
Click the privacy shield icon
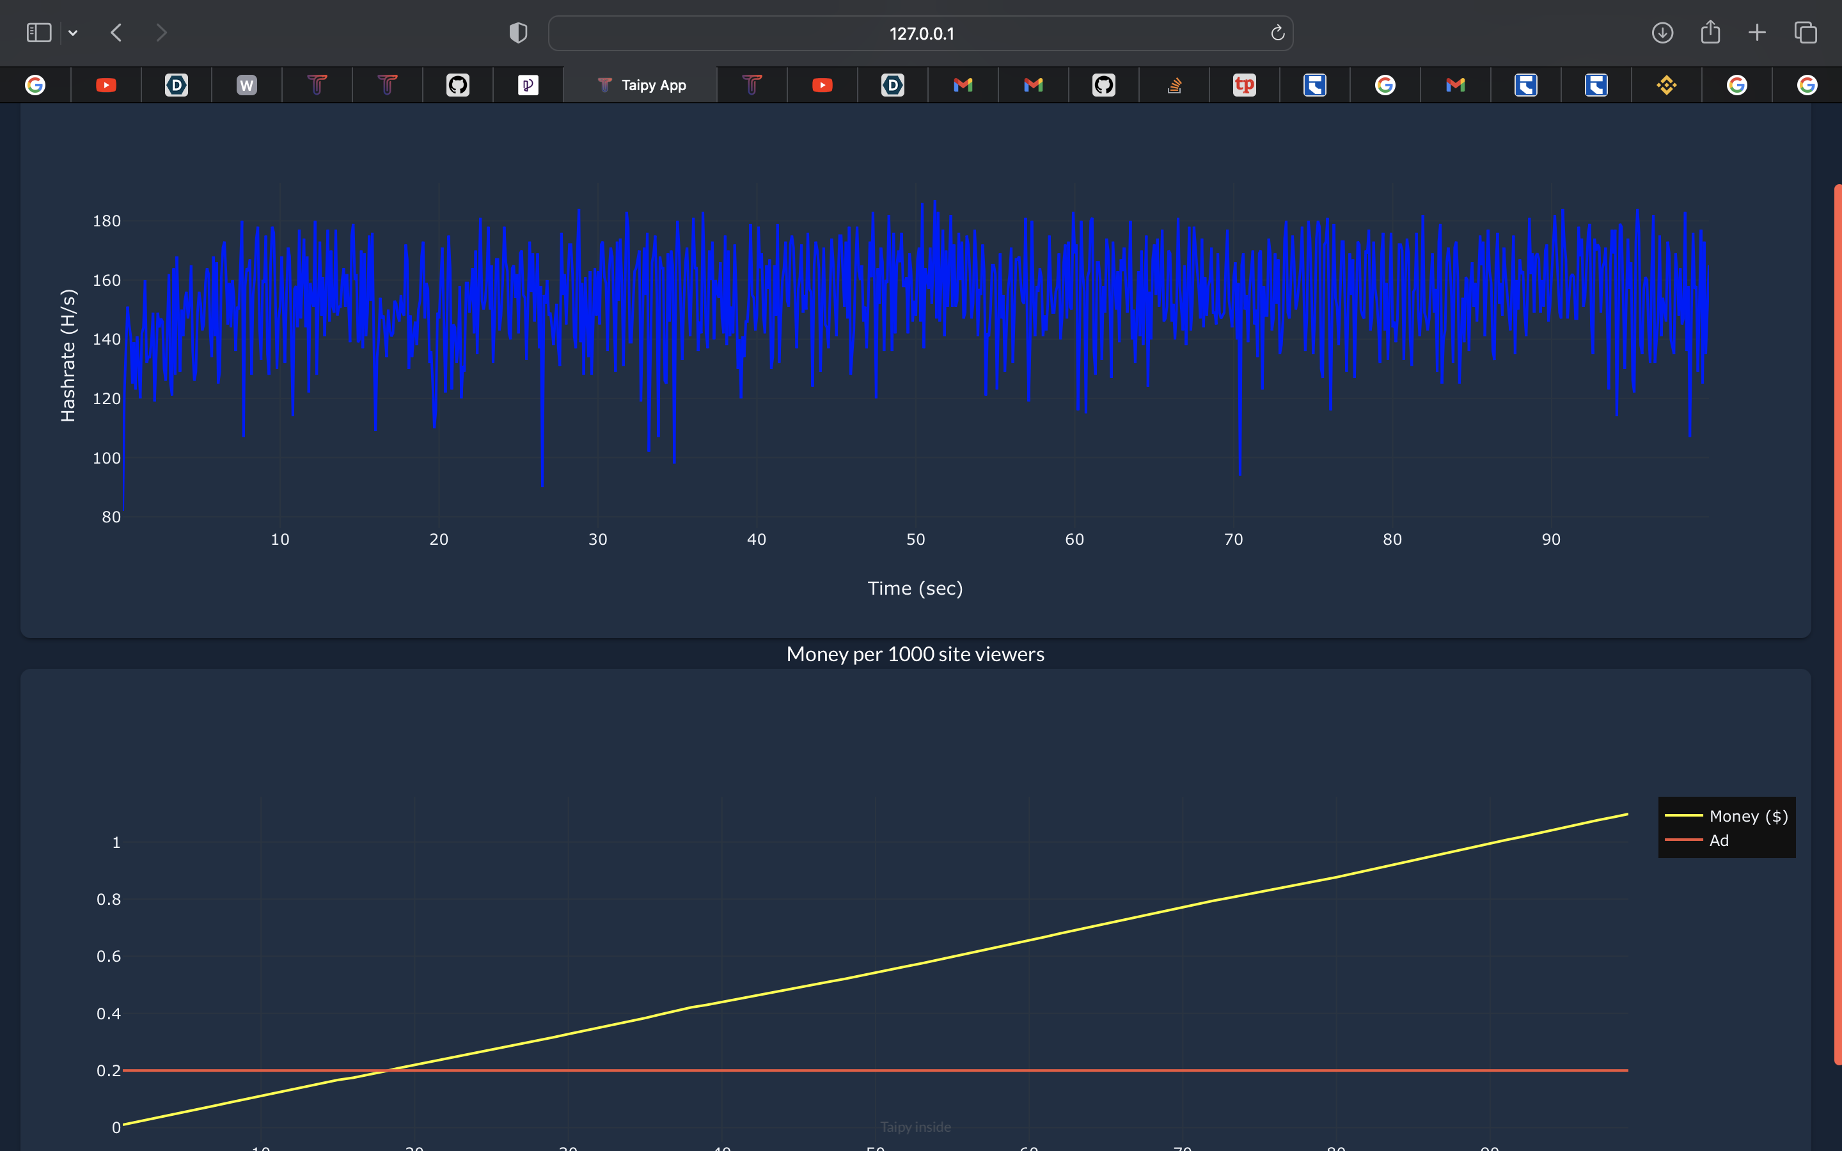517,33
